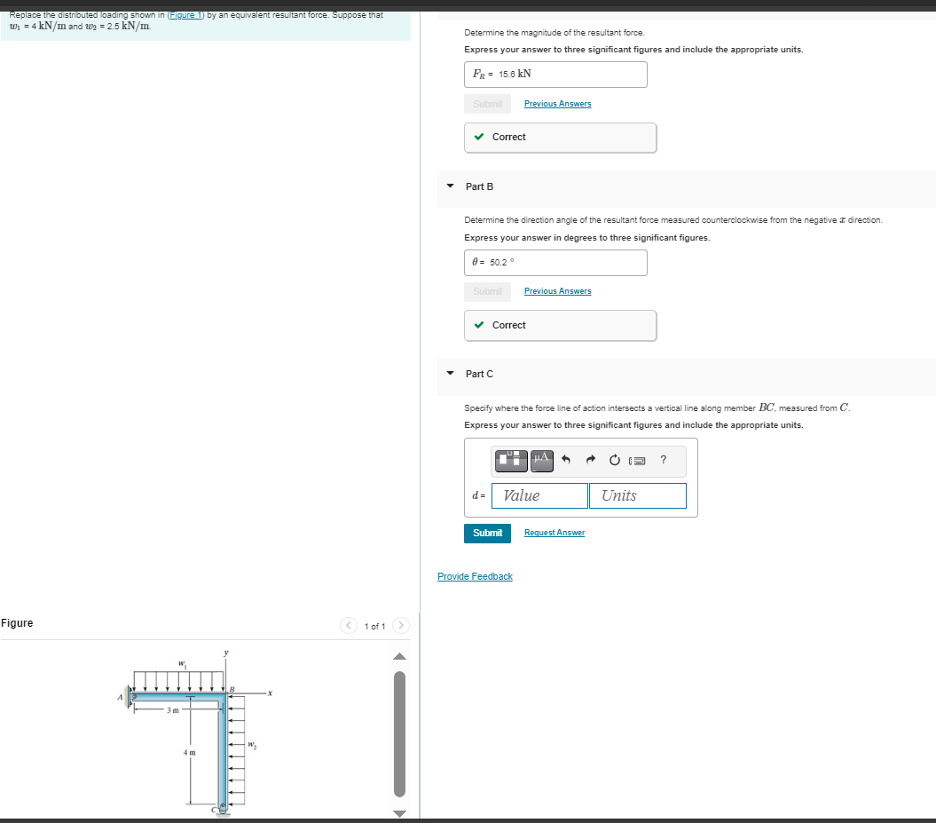Image resolution: width=936 pixels, height=823 pixels.
Task: Collapse the Part B section
Action: point(450,186)
